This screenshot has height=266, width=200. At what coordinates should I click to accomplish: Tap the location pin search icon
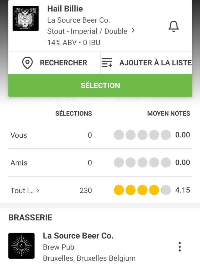(x=27, y=63)
